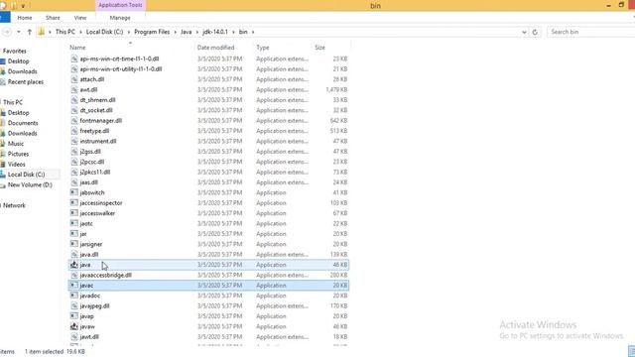The width and height of the screenshot is (635, 357).
Task: Select the jaotc application icon
Action: 74,223
